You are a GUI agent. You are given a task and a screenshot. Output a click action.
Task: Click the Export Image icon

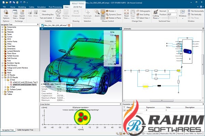tap(22, 14)
